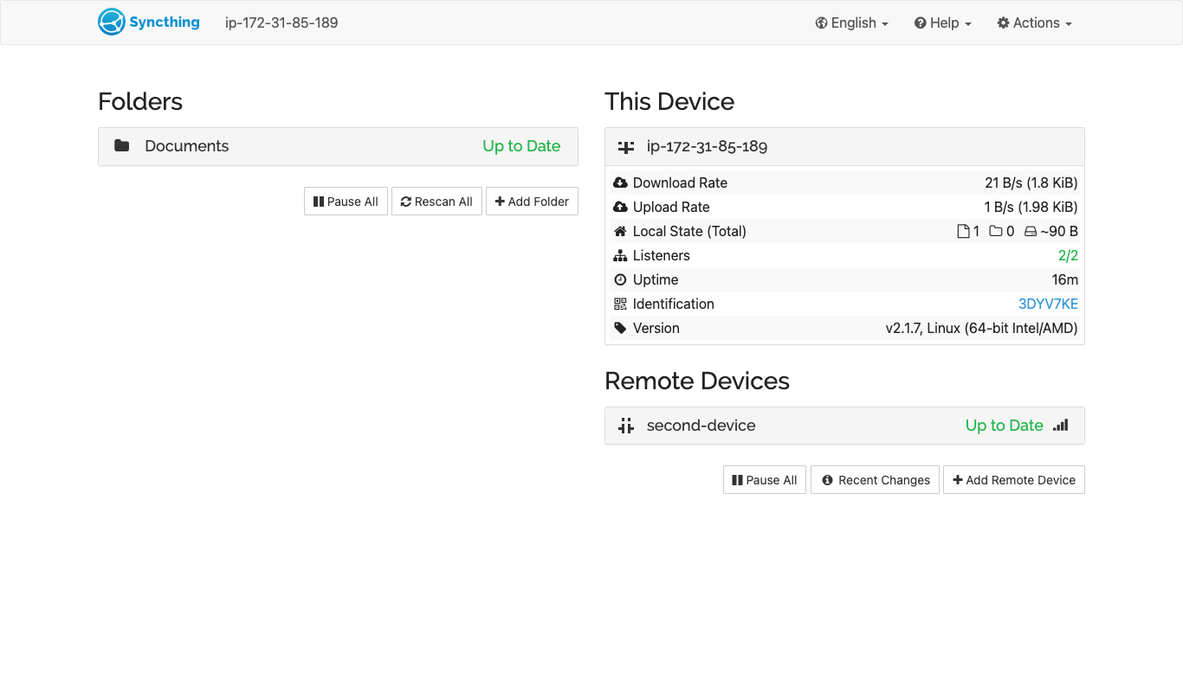Open Recent Changes
This screenshot has height=692, width=1183.
click(875, 480)
